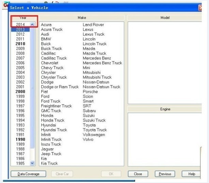Pick Dodge in the Make list
The image size is (209, 183).
click(x=47, y=82)
